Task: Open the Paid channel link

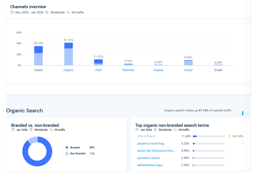Action: point(98,70)
